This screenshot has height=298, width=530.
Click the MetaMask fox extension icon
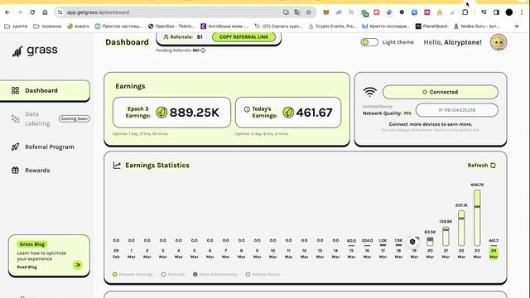tap(325, 12)
